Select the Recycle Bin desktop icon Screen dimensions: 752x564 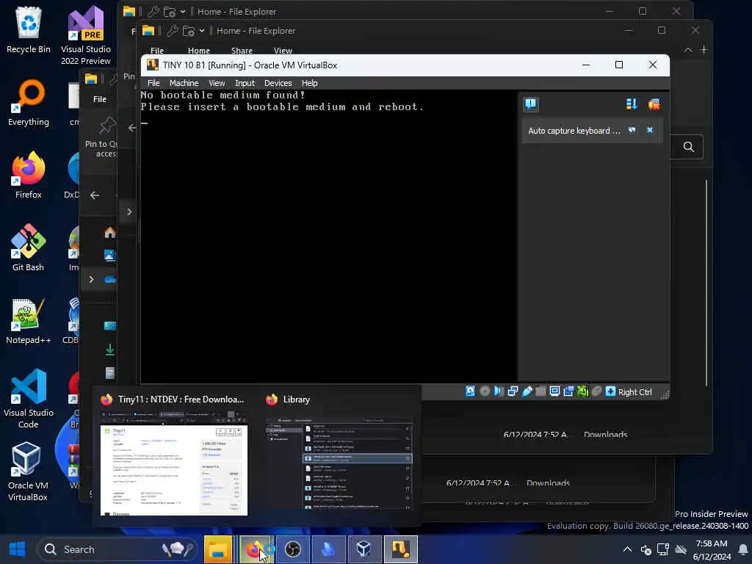29,29
